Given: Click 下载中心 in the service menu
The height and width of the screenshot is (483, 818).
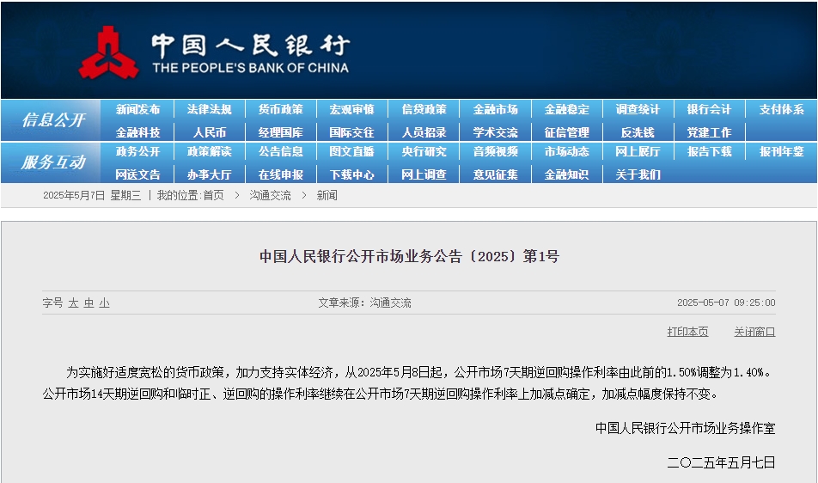Looking at the screenshot, I should pyautogui.click(x=352, y=174).
